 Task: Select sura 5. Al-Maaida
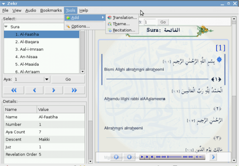click(x=42, y=64)
